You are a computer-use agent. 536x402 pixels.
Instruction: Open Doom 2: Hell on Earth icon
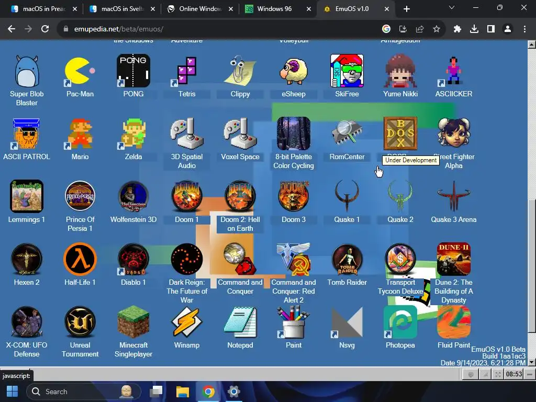tap(240, 197)
